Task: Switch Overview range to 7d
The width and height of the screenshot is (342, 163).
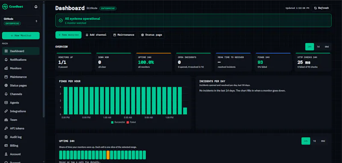Action: pyautogui.click(x=318, y=47)
